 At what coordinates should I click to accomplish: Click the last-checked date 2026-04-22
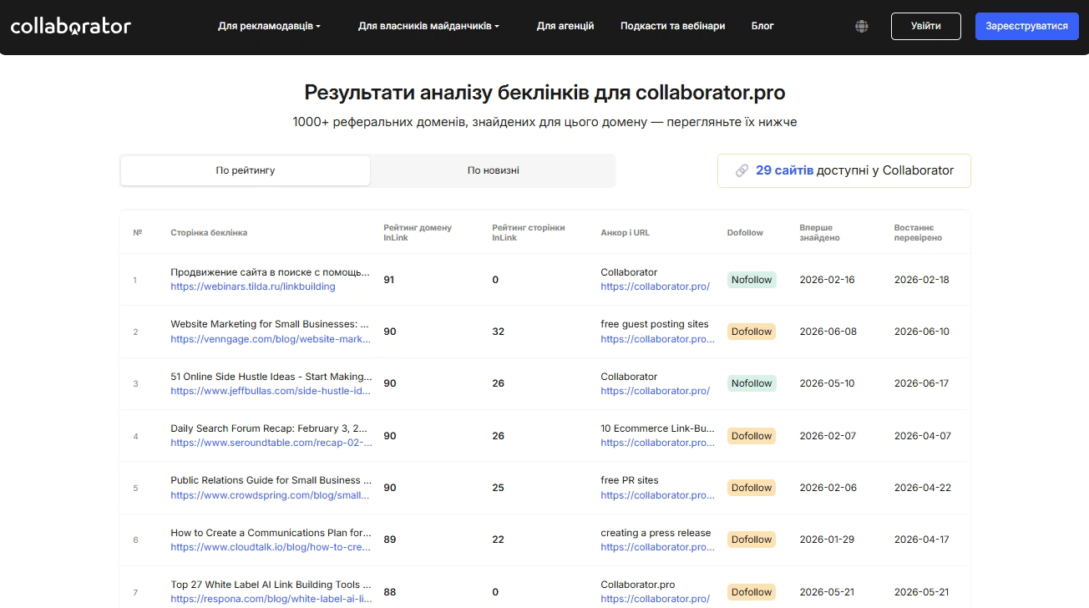click(923, 488)
